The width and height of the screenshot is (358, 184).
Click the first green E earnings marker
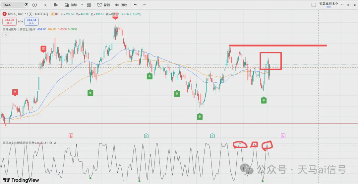pyautogui.click(x=146, y=136)
